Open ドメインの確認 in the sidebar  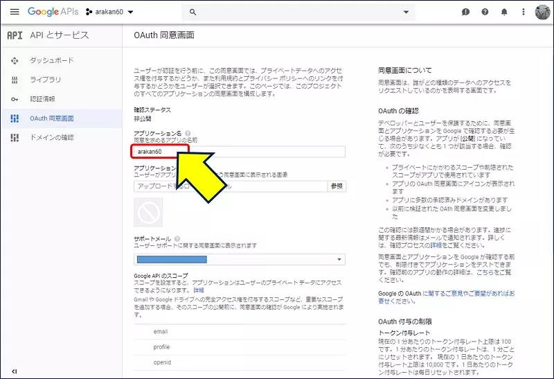pyautogui.click(x=52, y=137)
